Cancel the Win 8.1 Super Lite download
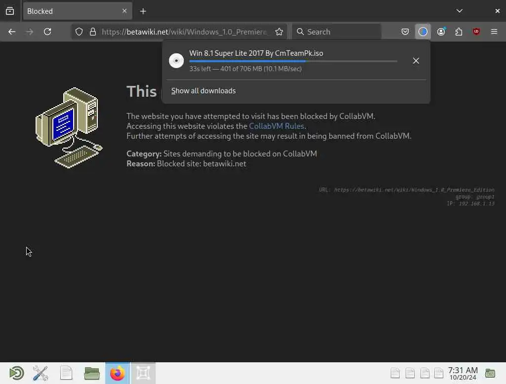The image size is (506, 384). click(416, 61)
